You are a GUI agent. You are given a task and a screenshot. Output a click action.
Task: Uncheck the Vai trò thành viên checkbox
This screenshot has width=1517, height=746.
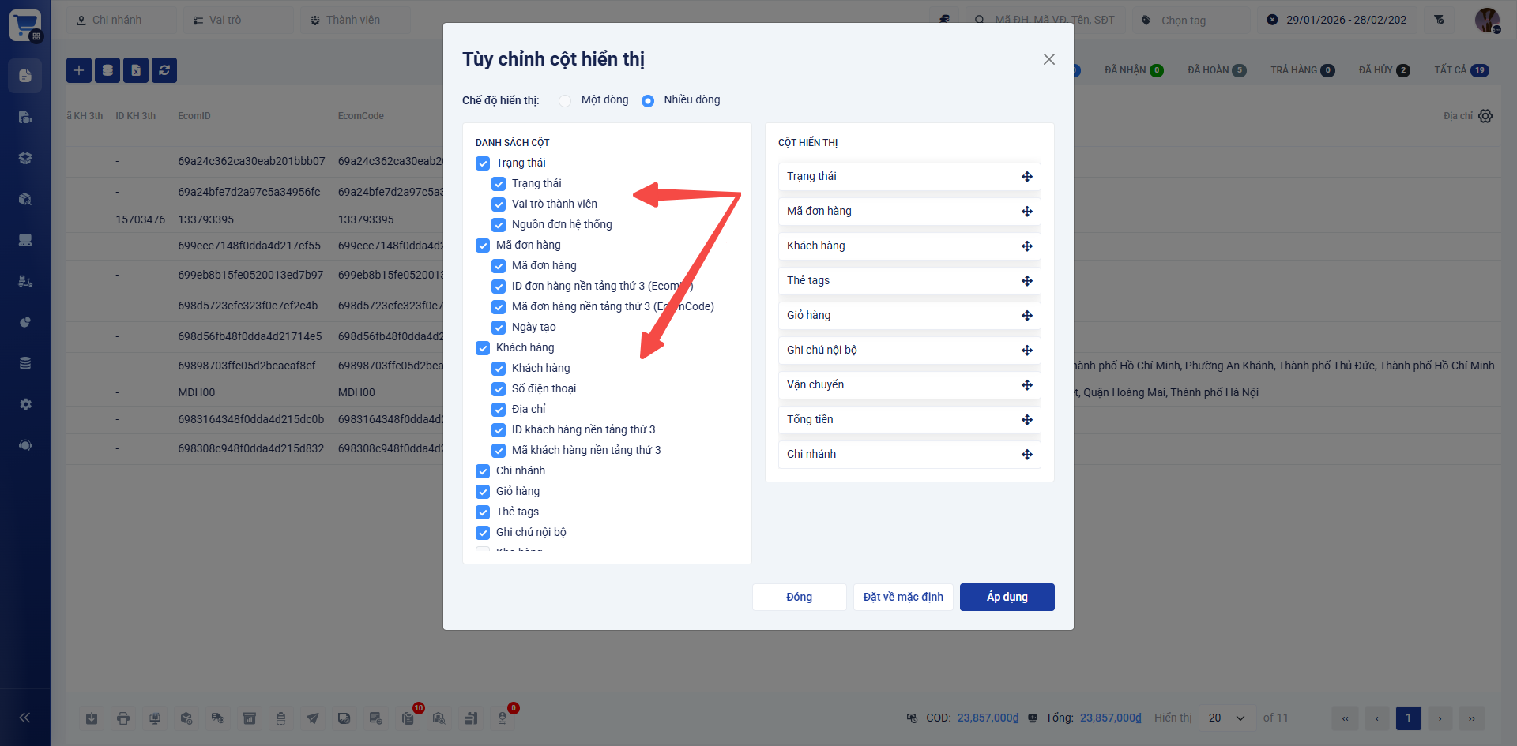(x=499, y=204)
